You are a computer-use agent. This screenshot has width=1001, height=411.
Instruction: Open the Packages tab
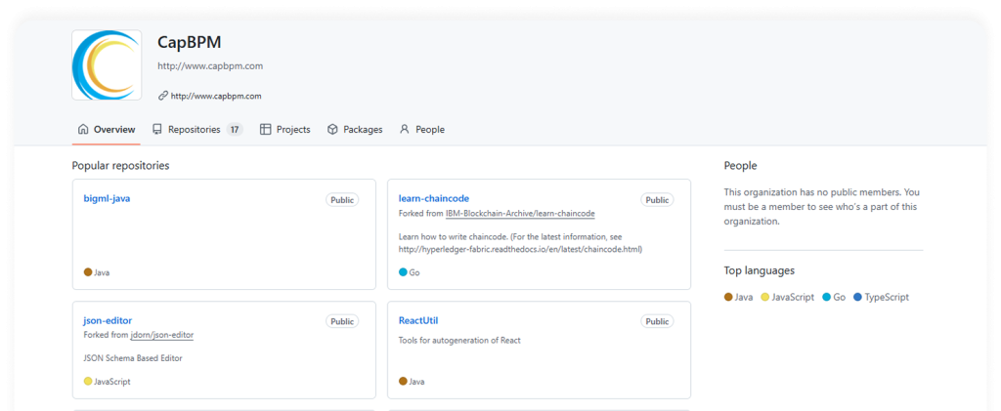tap(355, 130)
